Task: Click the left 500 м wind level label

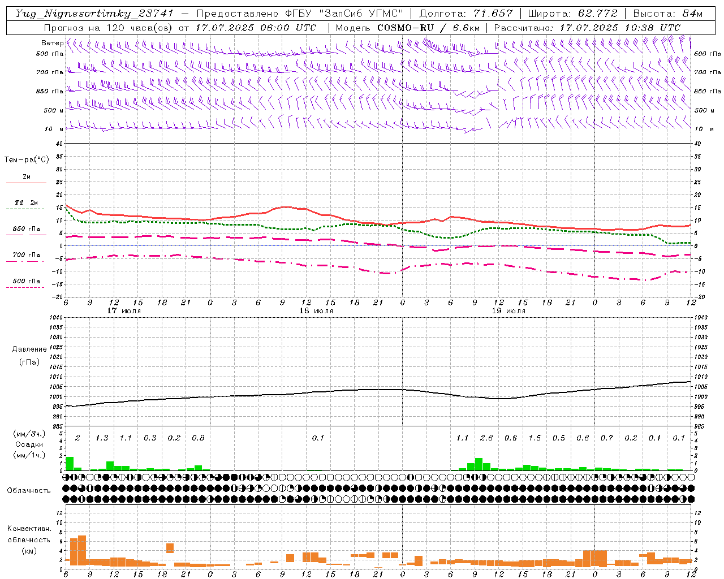Action: click(x=54, y=110)
